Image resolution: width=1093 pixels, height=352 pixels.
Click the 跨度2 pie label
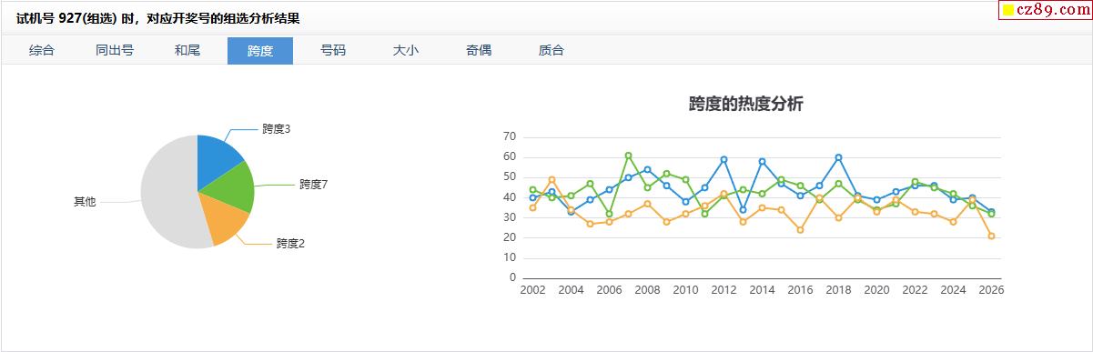click(x=290, y=244)
